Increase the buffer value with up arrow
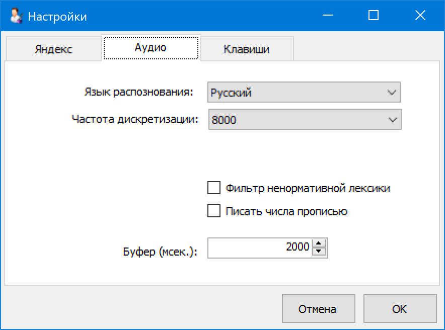The image size is (445, 330). 319,243
